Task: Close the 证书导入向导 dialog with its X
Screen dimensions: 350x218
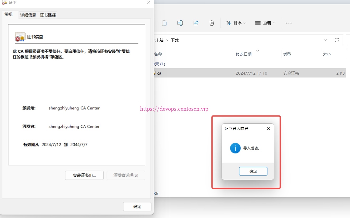Action: (x=268, y=129)
